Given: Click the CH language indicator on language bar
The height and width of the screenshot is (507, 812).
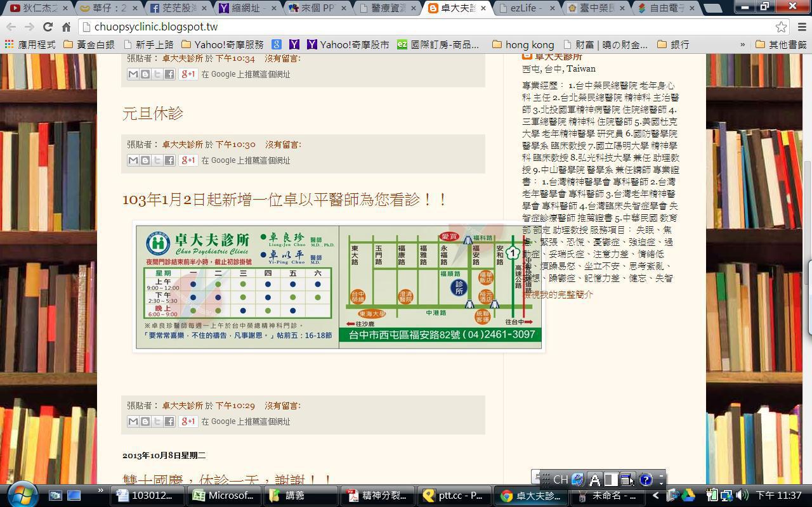Looking at the screenshot, I should pyautogui.click(x=560, y=480).
